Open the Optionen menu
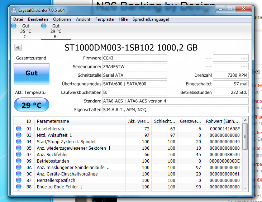The width and height of the screenshot is (262, 202). (x=62, y=19)
